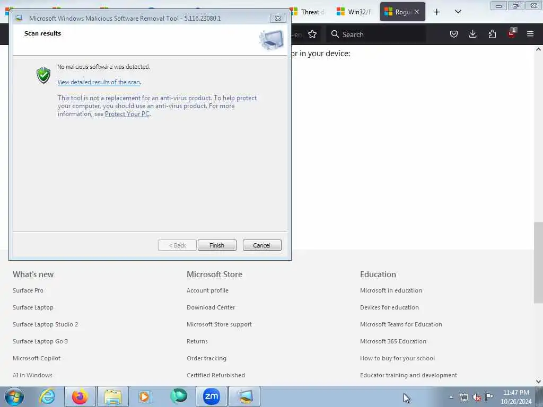Open the Order tracking link
Screen dimensions: 543x407
pos(206,358)
